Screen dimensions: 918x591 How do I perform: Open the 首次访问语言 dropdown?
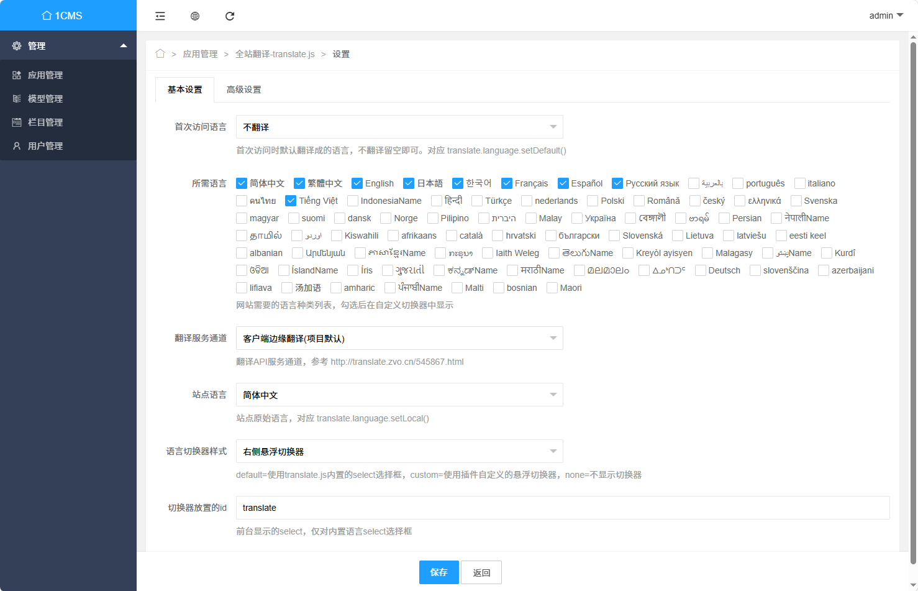pos(399,127)
